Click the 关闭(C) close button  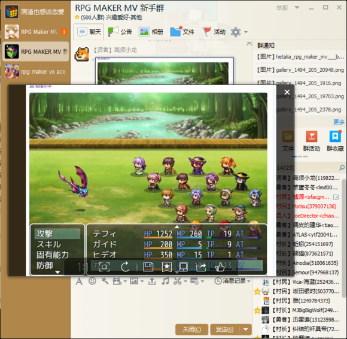click(x=191, y=329)
